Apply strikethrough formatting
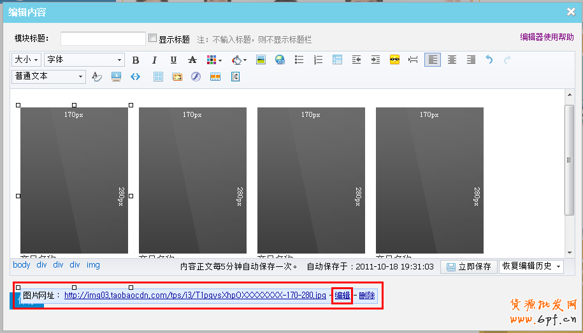The width and height of the screenshot is (583, 333). (192, 60)
